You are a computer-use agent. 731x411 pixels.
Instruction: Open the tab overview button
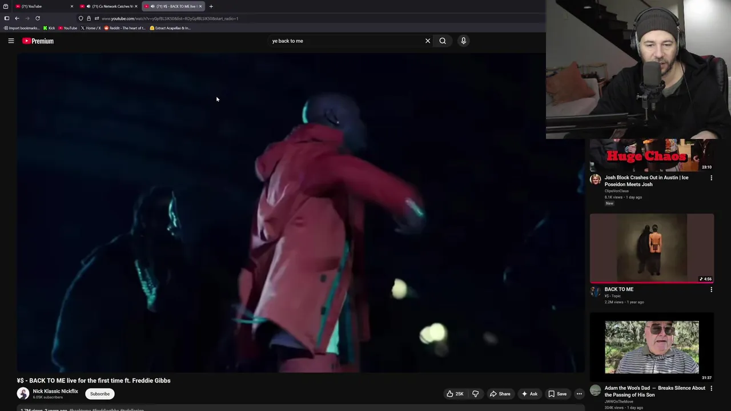pyautogui.click(x=6, y=6)
